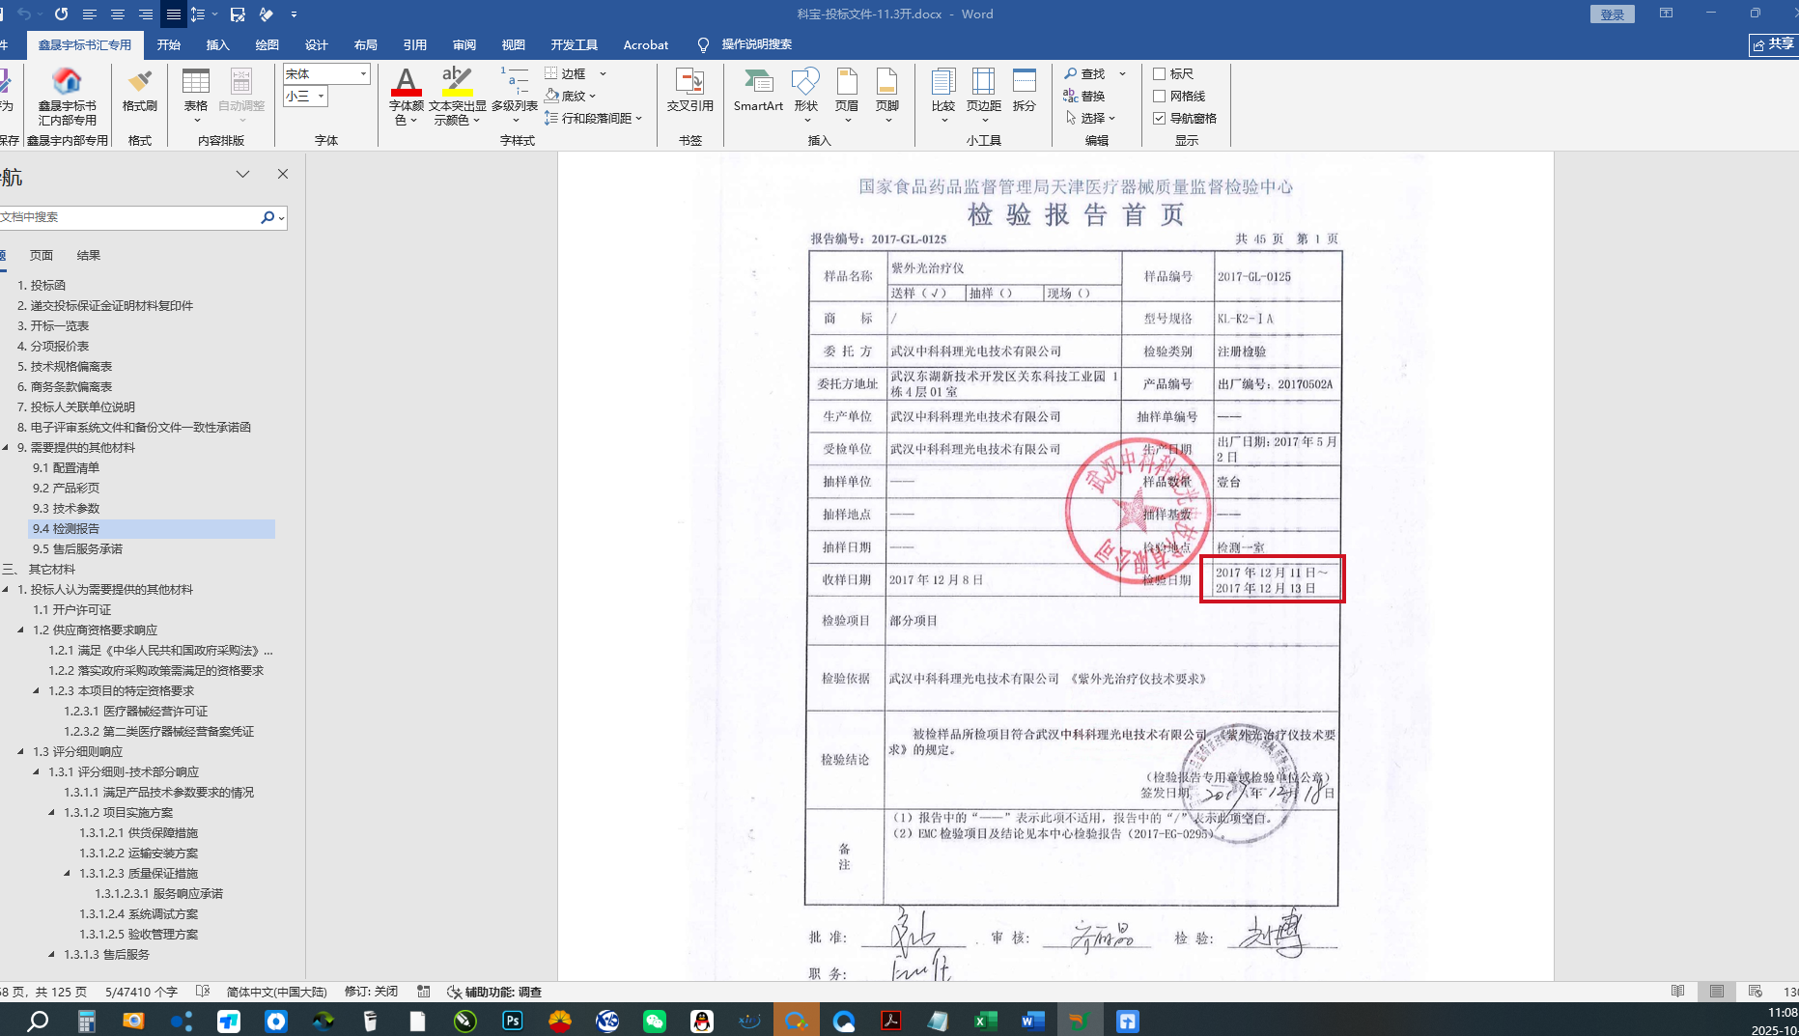Collapse the 1.2 供应商资格要求响应 tree node
Screen dimensions: 1799x1036
(21, 630)
